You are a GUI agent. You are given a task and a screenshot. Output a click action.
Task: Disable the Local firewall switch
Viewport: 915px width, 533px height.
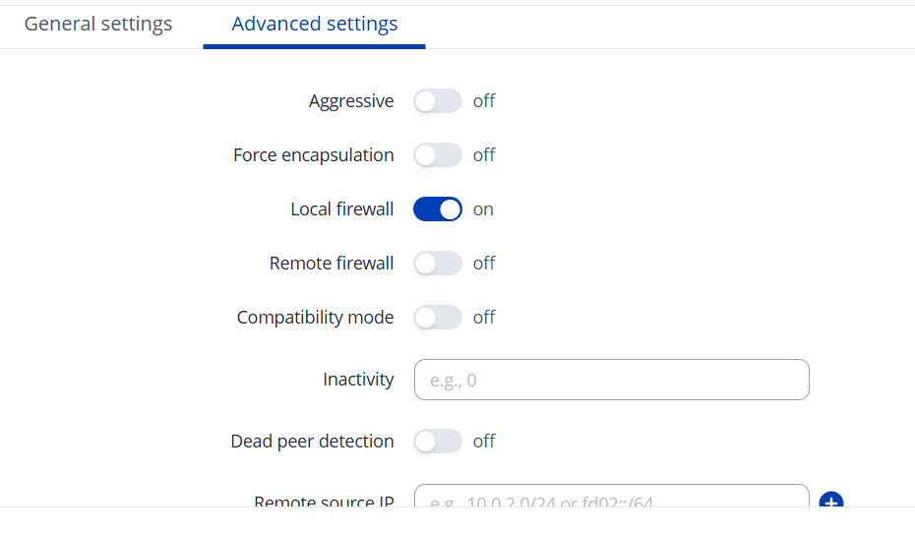tap(438, 209)
